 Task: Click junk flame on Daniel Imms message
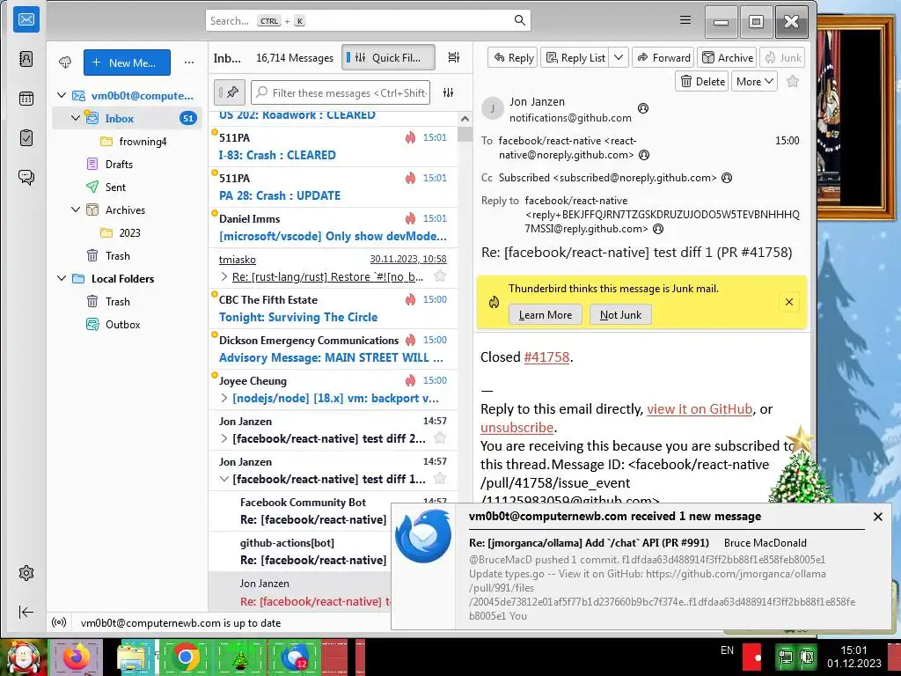410,218
